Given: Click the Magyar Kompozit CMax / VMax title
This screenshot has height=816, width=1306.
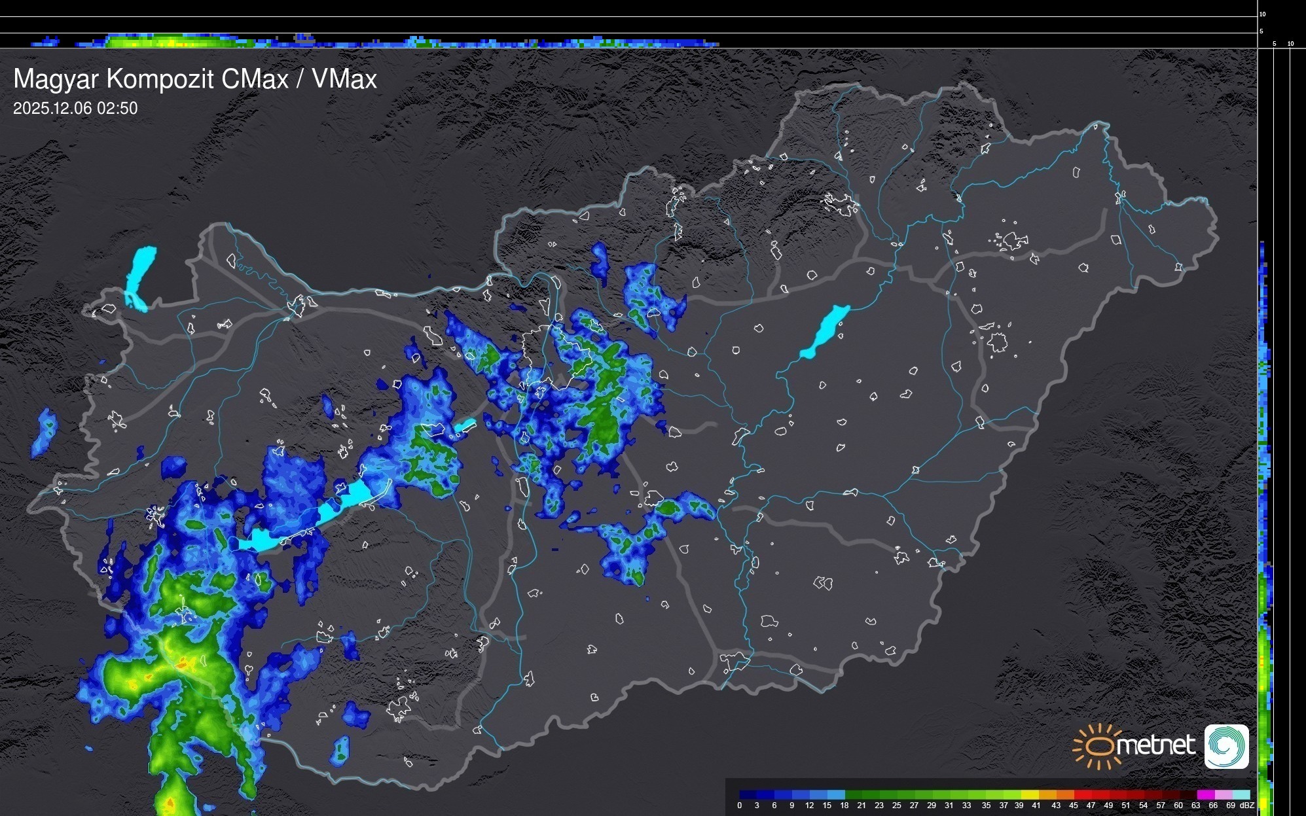Looking at the screenshot, I should point(194,79).
